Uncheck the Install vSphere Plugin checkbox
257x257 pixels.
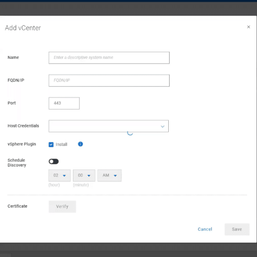pyautogui.click(x=51, y=145)
